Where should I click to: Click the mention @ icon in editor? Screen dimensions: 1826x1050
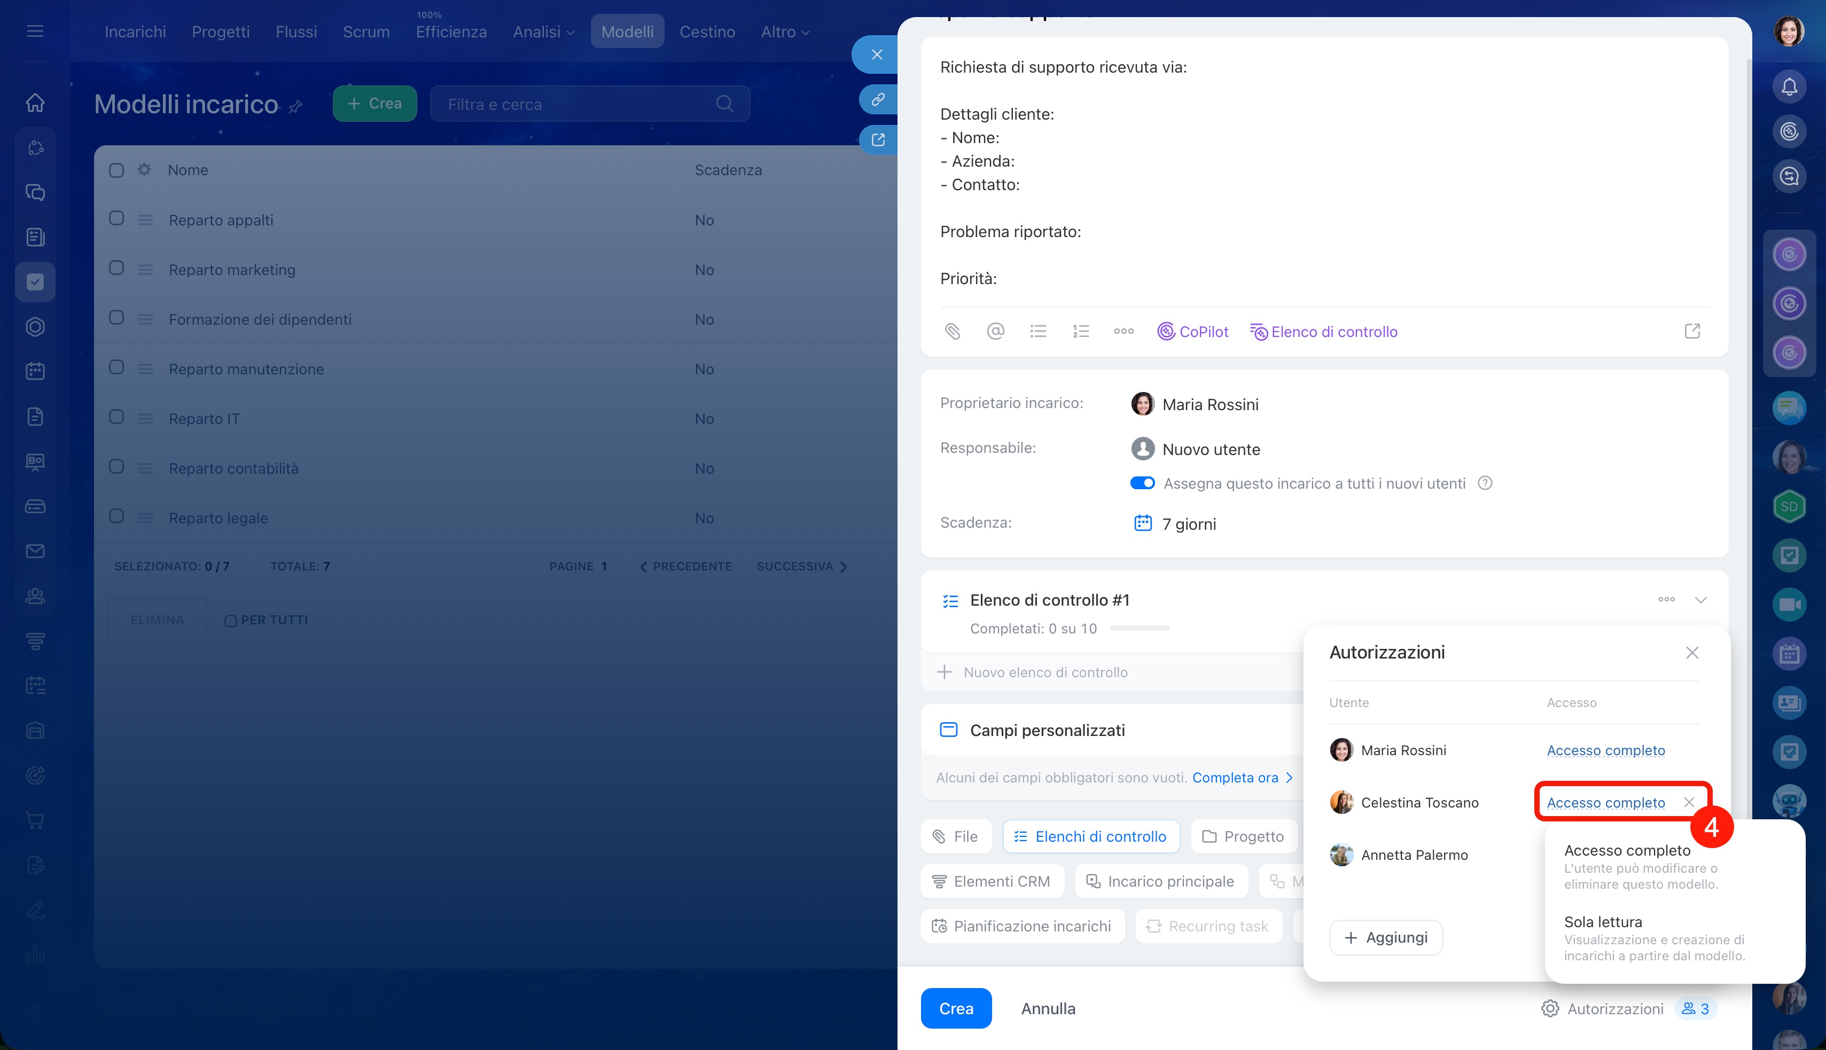point(995,332)
